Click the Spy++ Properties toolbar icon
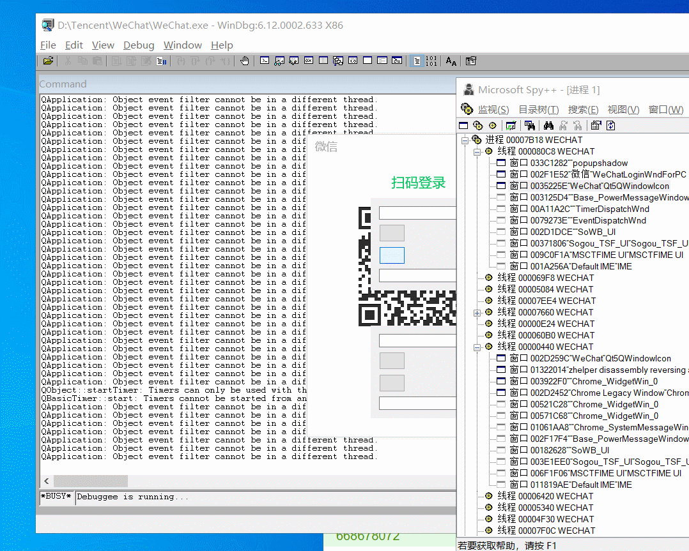The width and height of the screenshot is (689, 551). [596, 126]
